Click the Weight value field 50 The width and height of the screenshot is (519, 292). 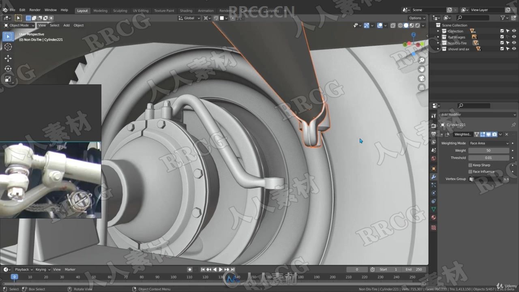[x=489, y=150]
